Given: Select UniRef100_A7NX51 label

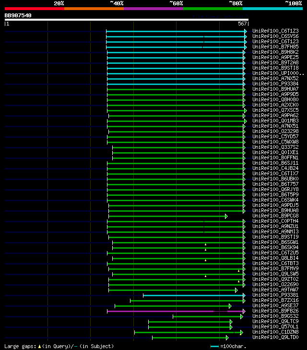Looking at the screenshot, I should click(x=275, y=126).
